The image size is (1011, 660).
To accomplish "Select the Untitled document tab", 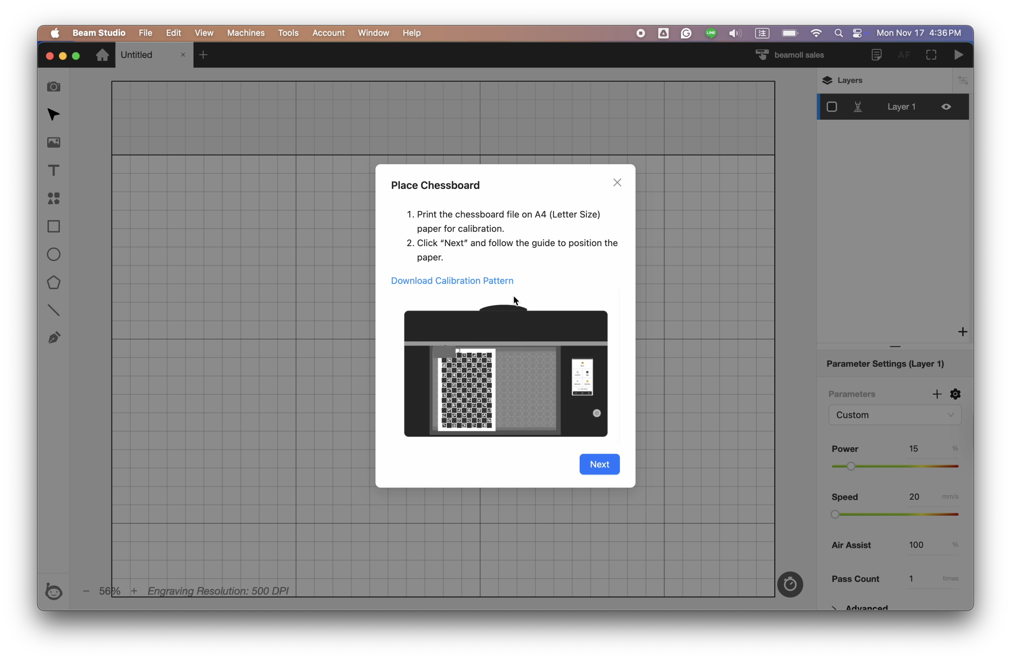I will pyautogui.click(x=154, y=55).
